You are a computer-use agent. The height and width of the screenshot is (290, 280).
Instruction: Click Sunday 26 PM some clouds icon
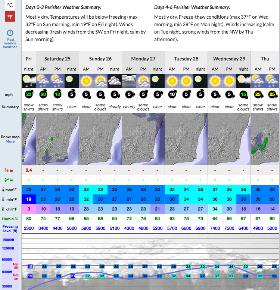(100, 81)
